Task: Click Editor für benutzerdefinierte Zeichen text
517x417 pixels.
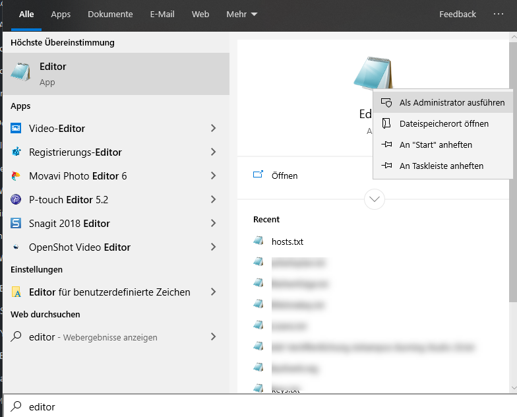Action: [109, 292]
